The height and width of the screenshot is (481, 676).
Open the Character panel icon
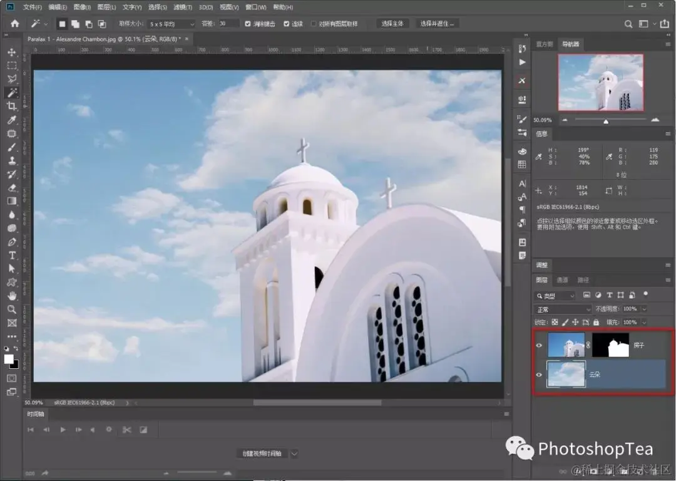coord(522,184)
